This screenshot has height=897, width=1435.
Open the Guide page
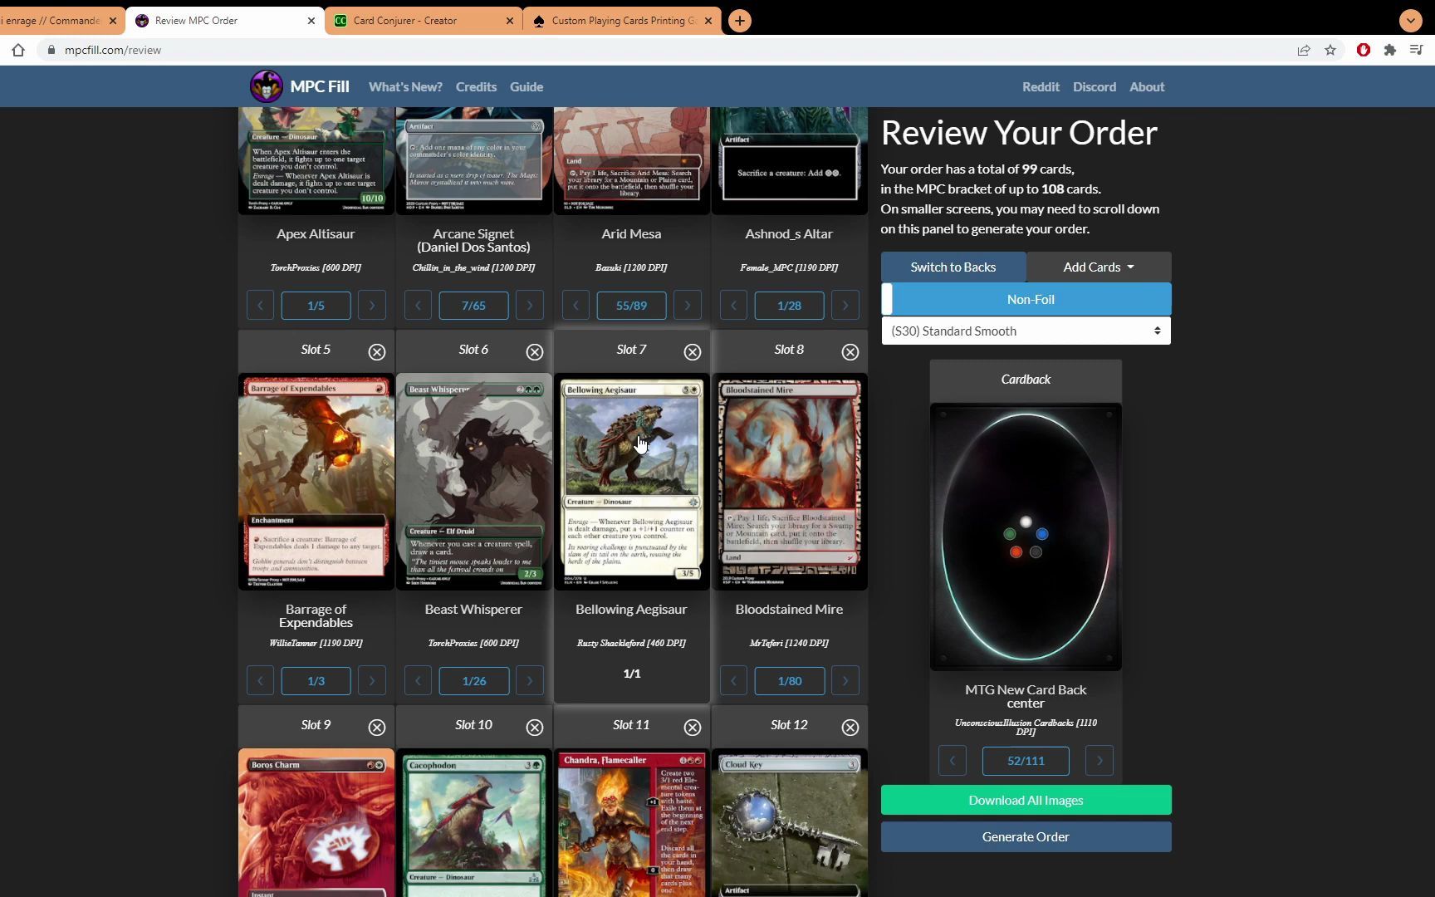[x=526, y=86]
